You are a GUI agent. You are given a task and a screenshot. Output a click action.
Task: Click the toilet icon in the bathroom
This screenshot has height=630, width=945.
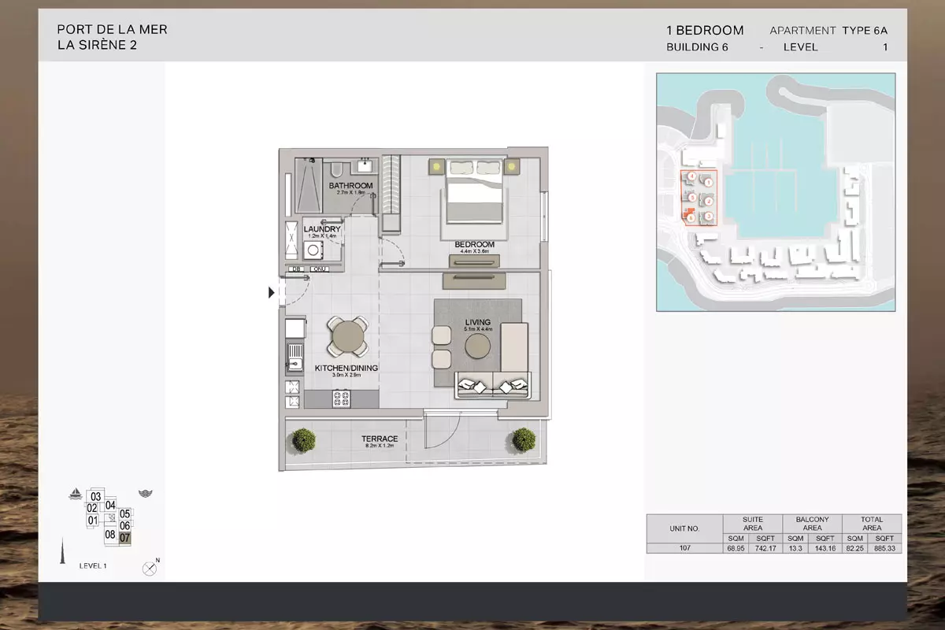(335, 170)
